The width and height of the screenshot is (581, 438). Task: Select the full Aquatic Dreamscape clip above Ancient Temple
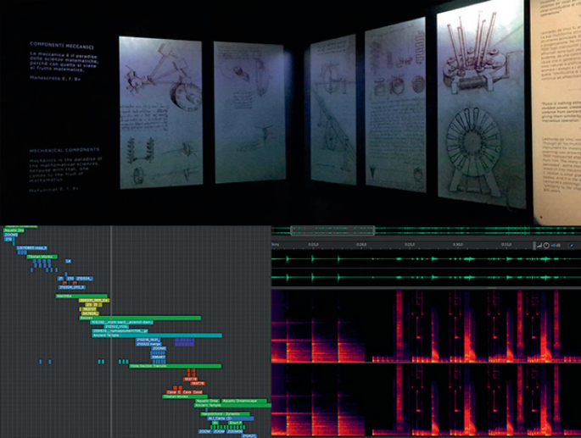[244, 401]
